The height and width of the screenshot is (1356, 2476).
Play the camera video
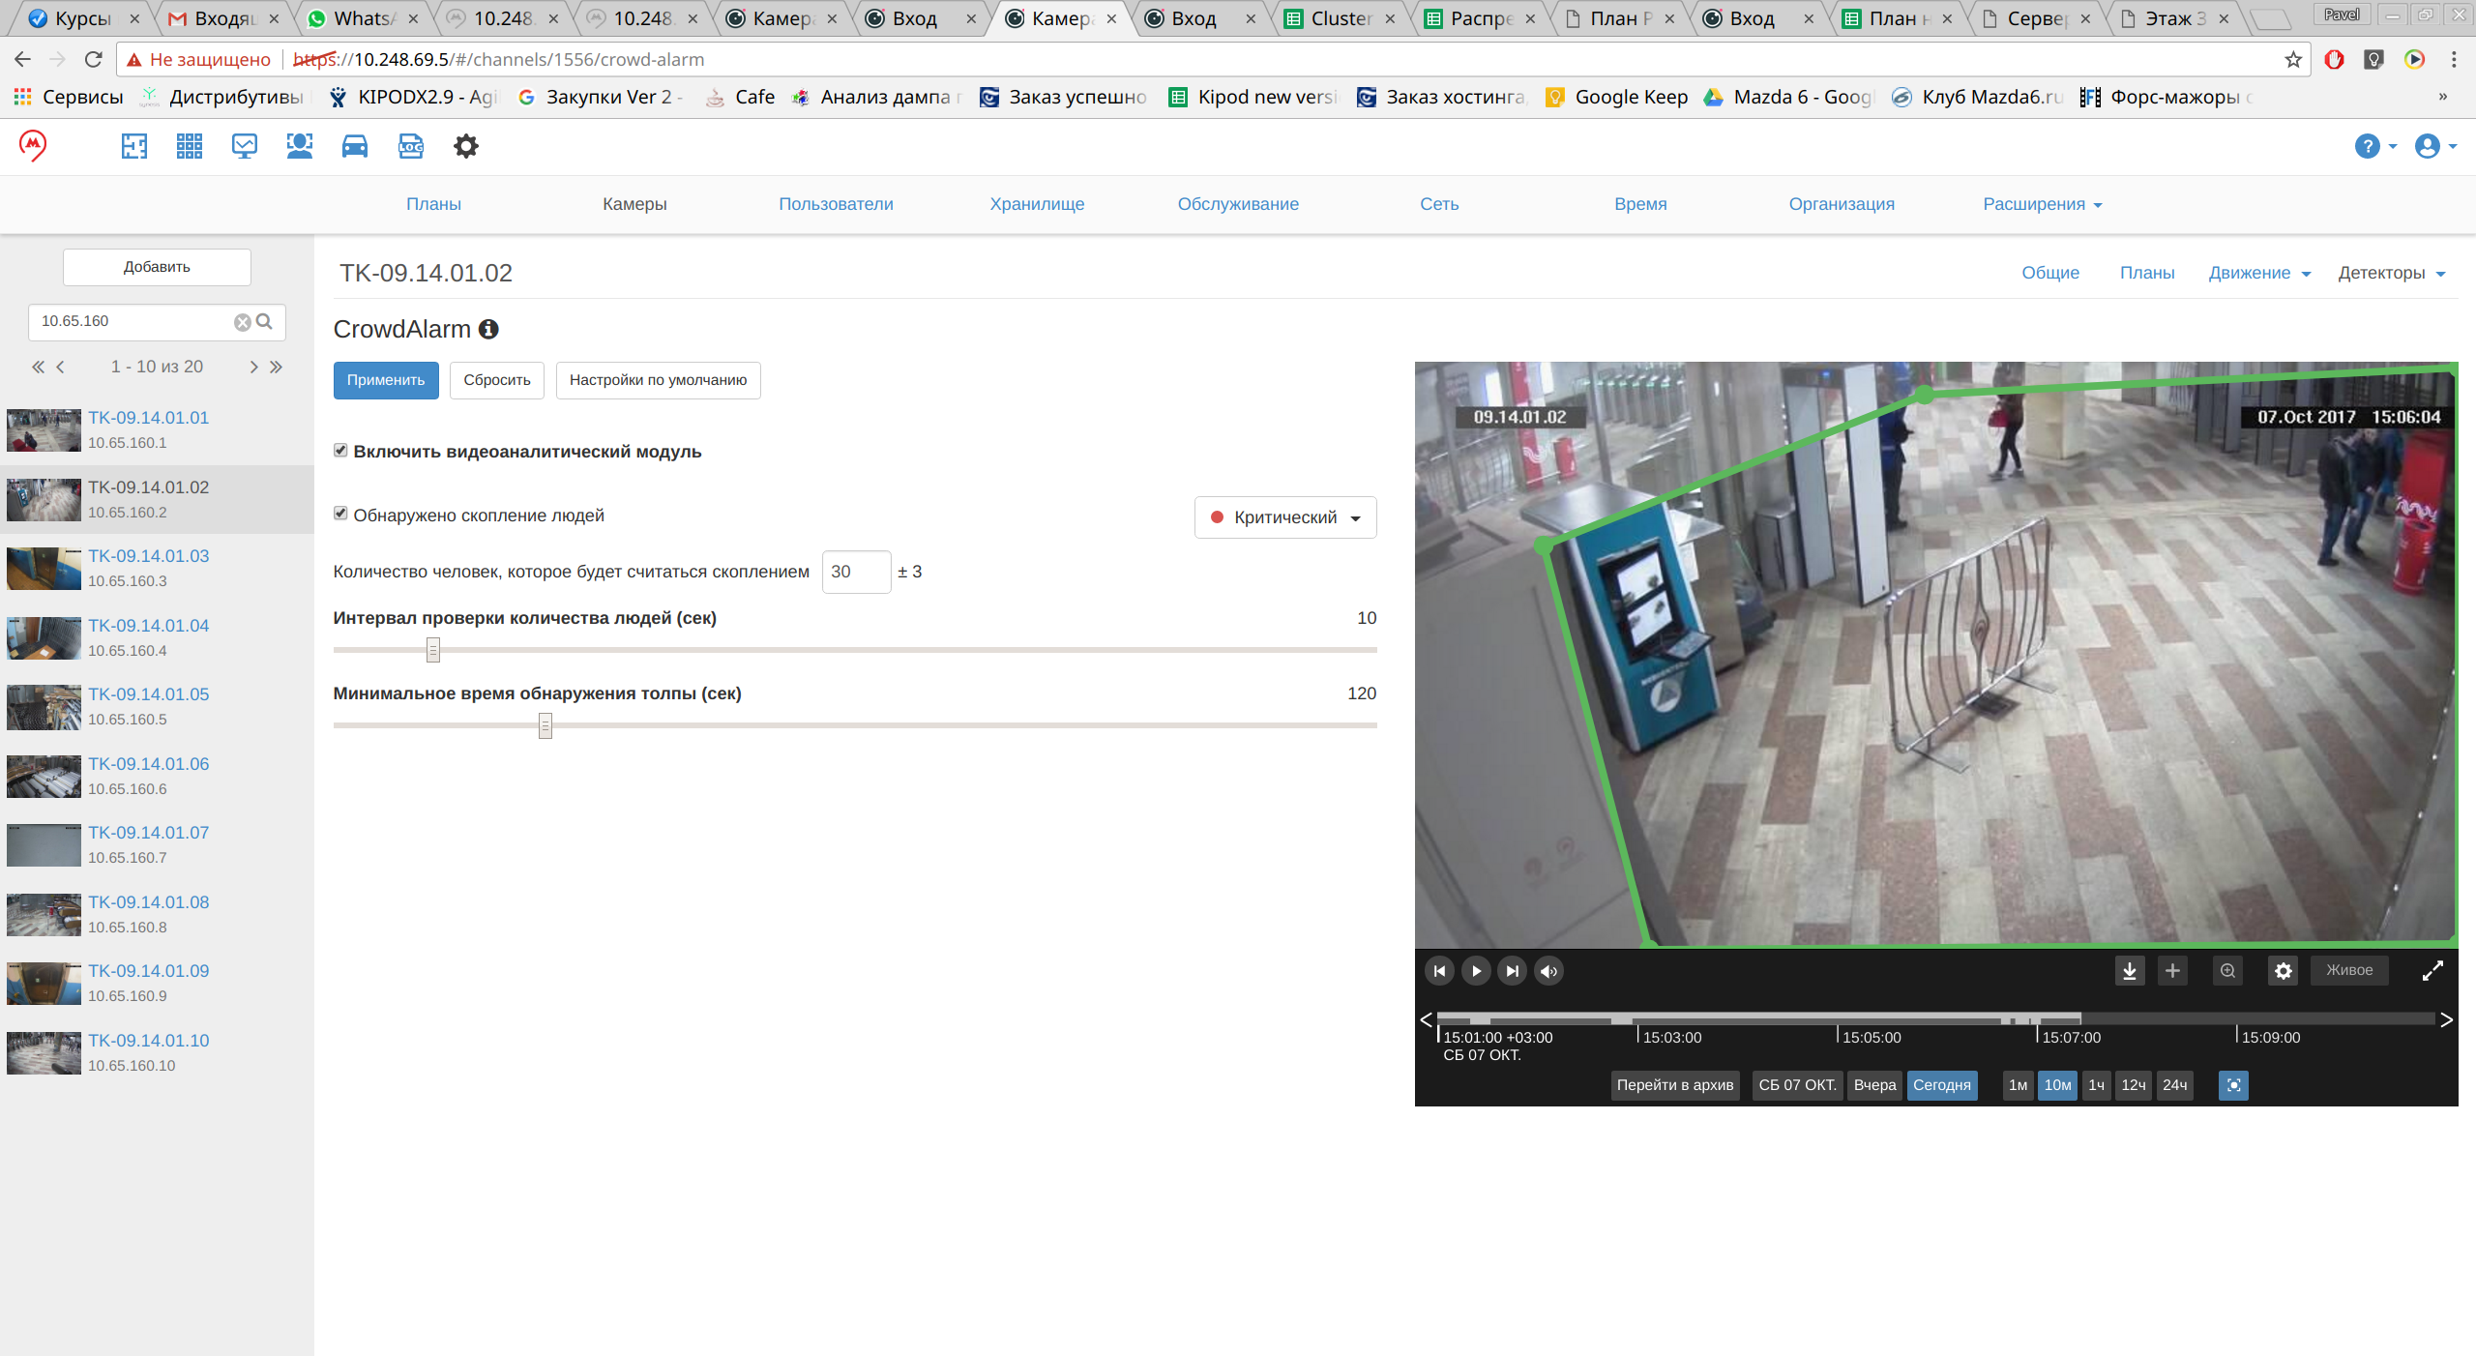pyautogui.click(x=1476, y=970)
